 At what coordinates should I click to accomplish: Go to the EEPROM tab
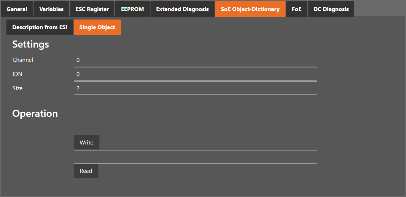tap(132, 9)
